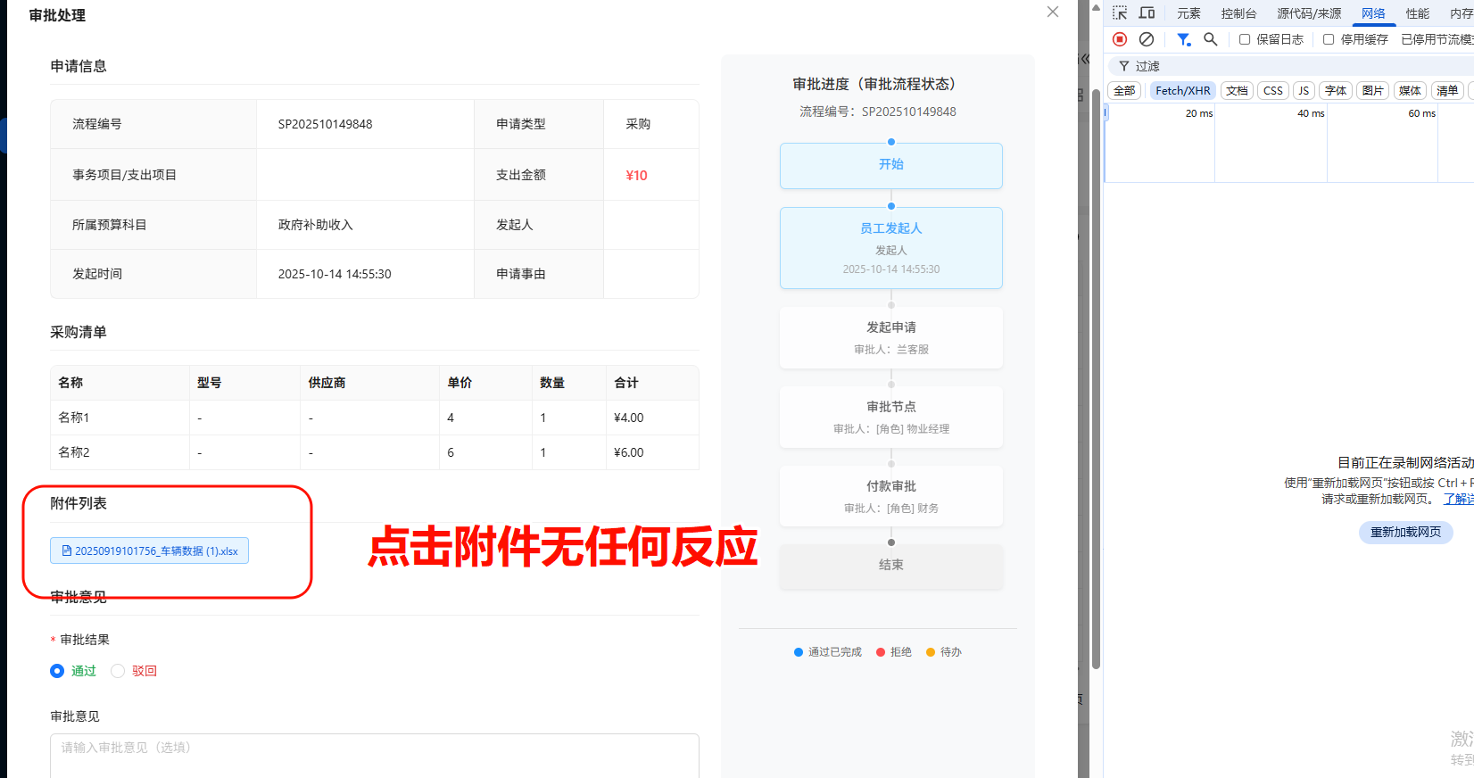This screenshot has width=1474, height=778.
Task: Collapse sidebar using the double chevron
Action: (1084, 59)
